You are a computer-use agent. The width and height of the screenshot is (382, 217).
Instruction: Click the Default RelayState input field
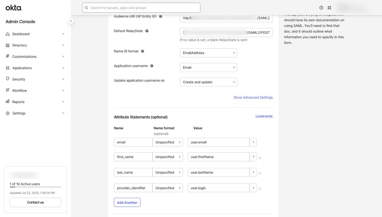click(x=227, y=33)
